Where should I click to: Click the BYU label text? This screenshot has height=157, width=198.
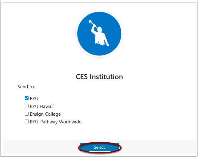[x=34, y=98]
